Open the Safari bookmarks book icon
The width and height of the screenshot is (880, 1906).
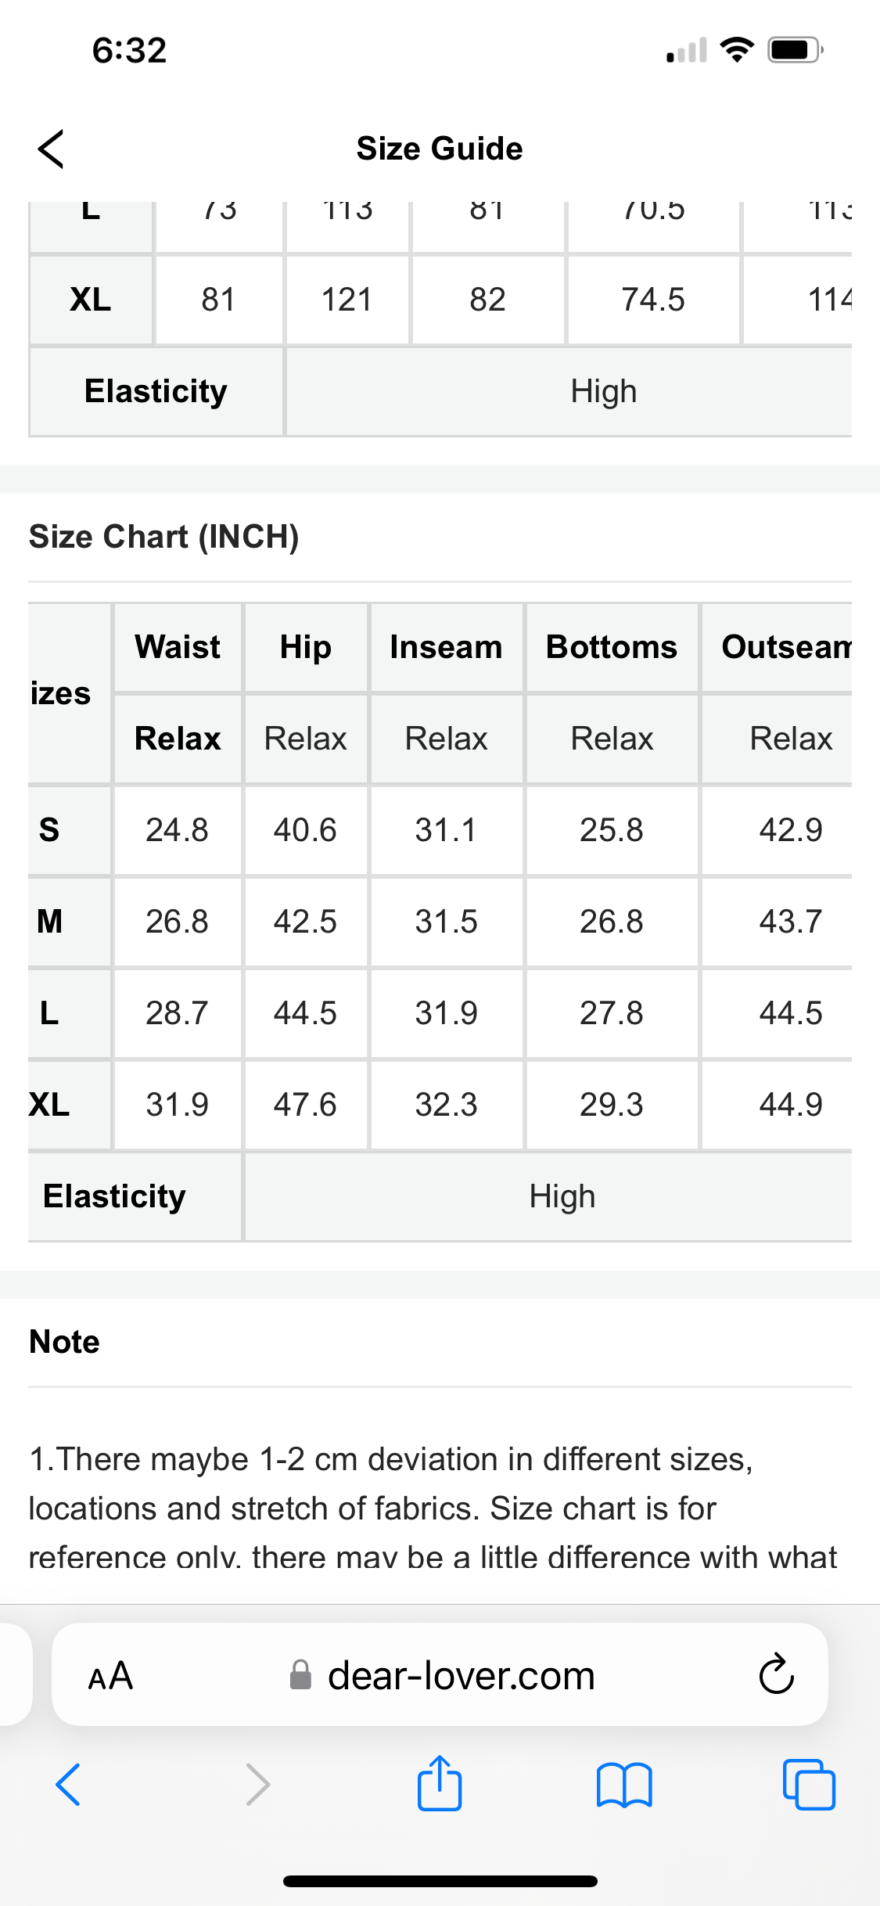(x=623, y=1785)
